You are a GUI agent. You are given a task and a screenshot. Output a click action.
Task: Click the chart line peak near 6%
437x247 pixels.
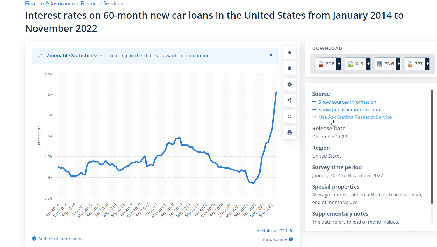(x=276, y=92)
